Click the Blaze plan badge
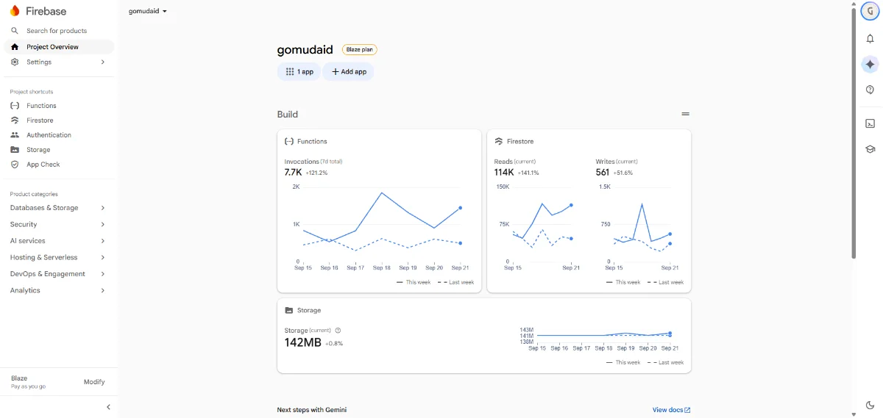The width and height of the screenshot is (883, 418). coord(360,50)
